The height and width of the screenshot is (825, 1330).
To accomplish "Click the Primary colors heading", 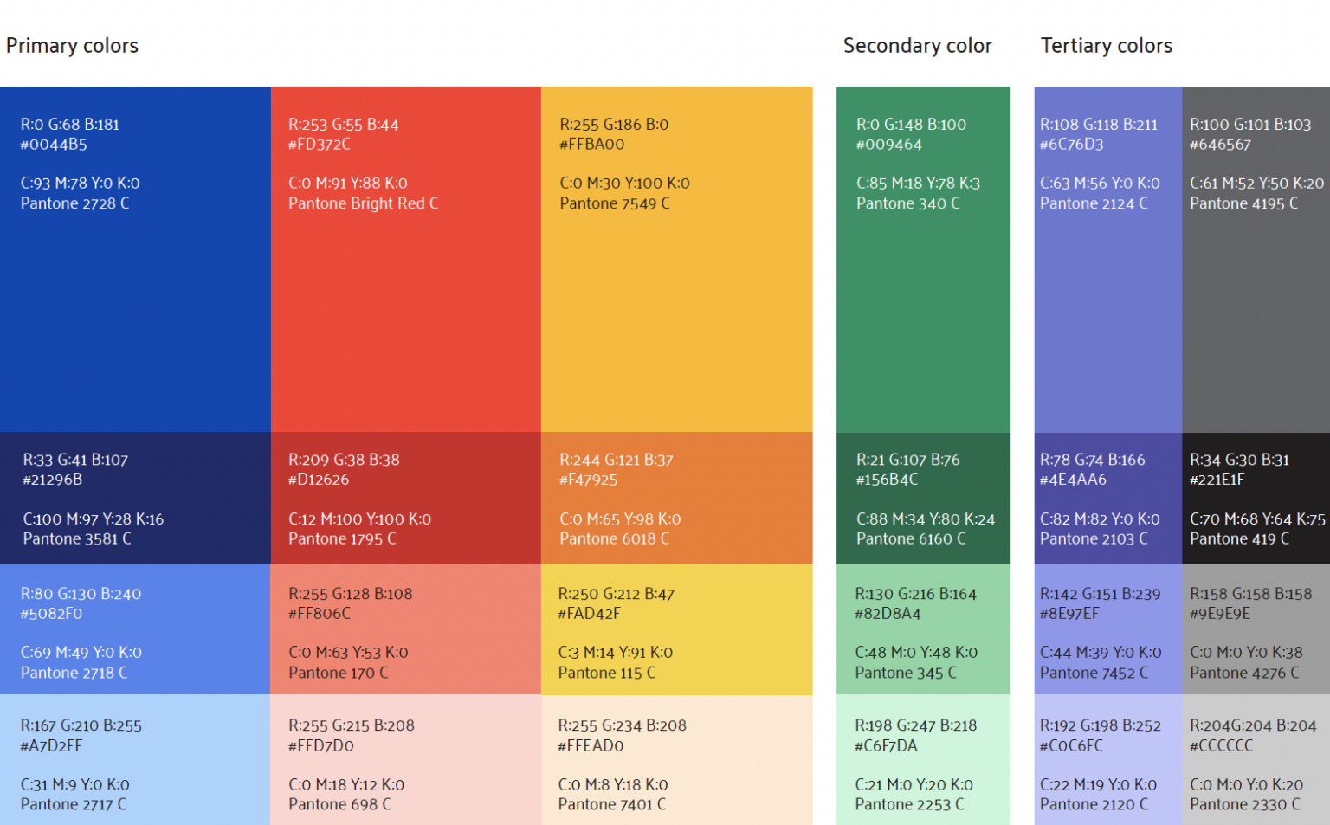I will point(72,46).
